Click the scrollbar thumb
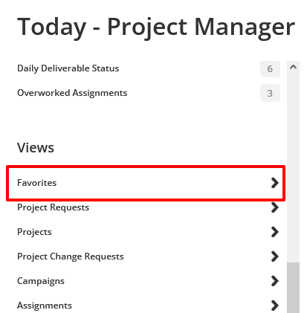Image resolution: width=307 pixels, height=313 pixels. pyautogui.click(x=294, y=288)
